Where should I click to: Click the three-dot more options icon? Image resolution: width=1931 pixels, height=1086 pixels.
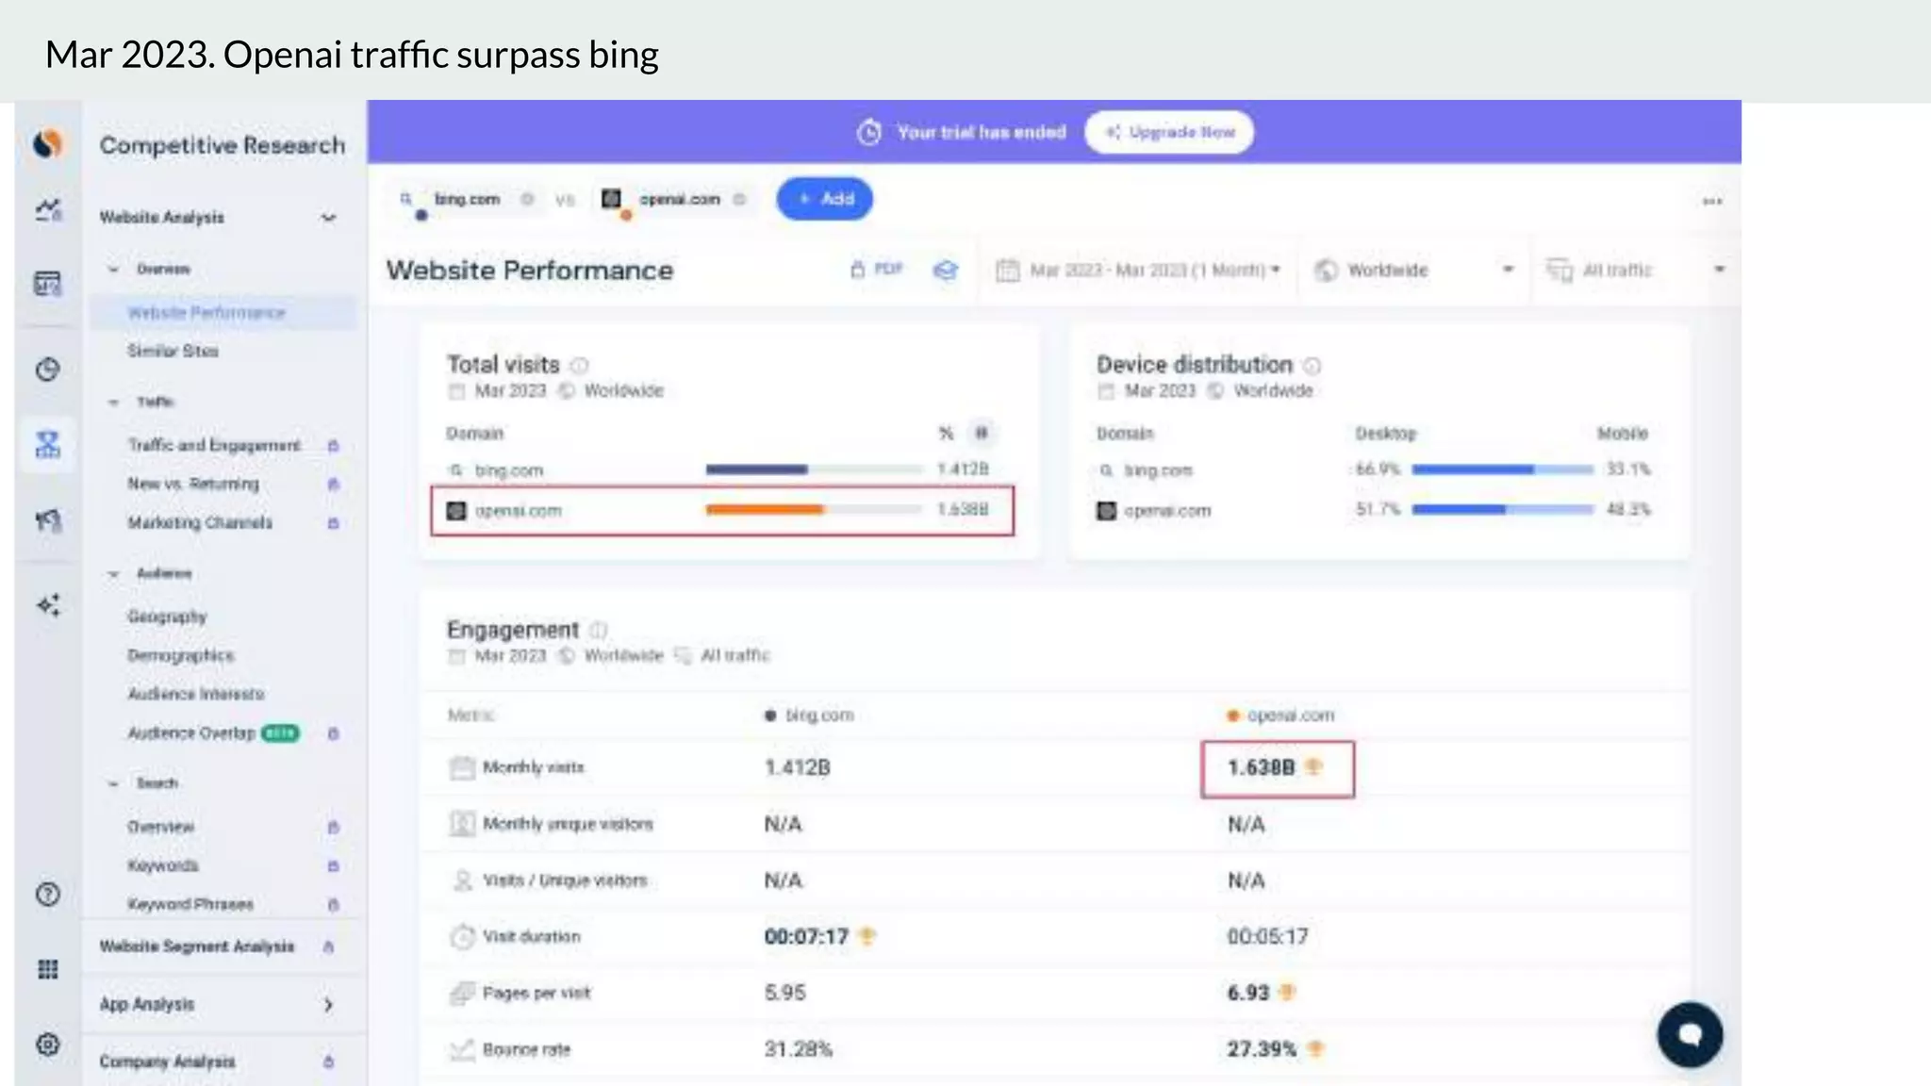point(1712,201)
